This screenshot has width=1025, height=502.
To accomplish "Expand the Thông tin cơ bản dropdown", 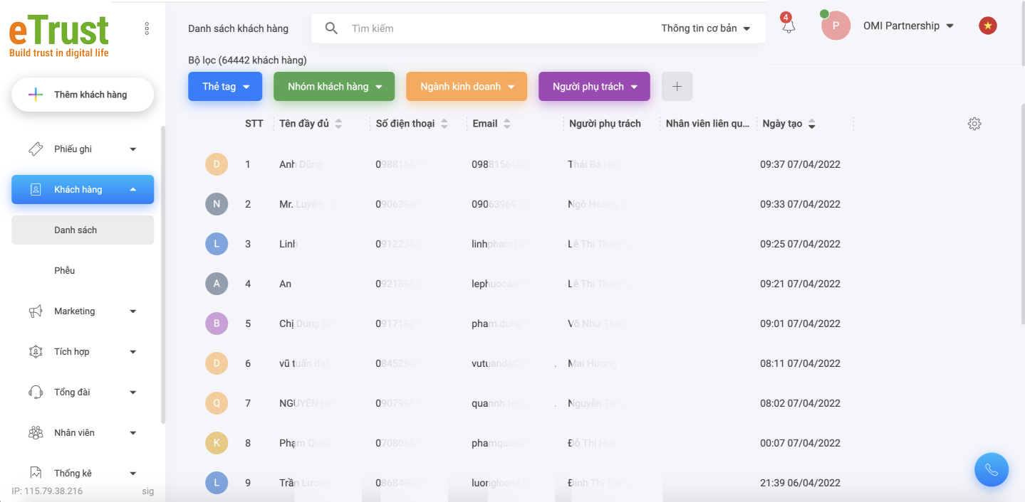I will point(705,28).
